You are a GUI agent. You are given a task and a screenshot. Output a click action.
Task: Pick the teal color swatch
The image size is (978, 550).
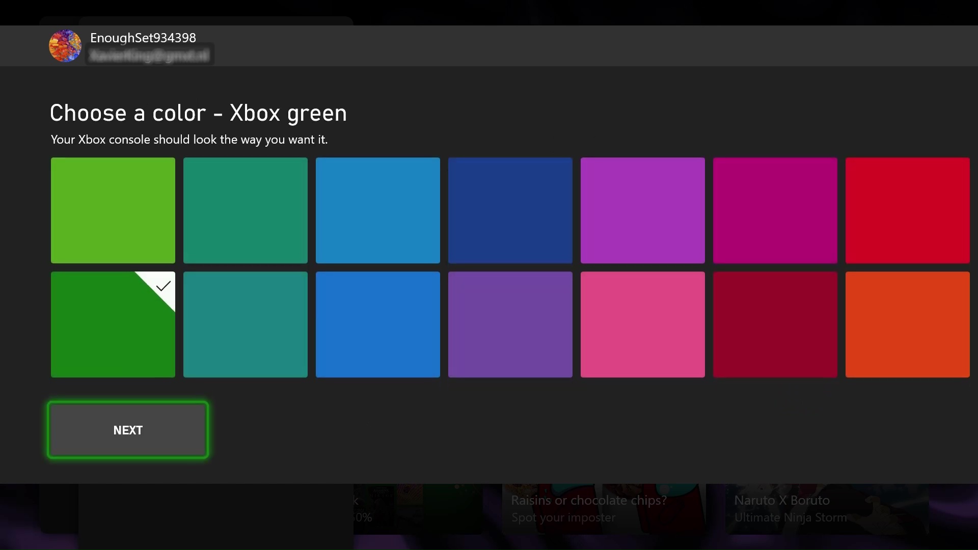coord(246,324)
